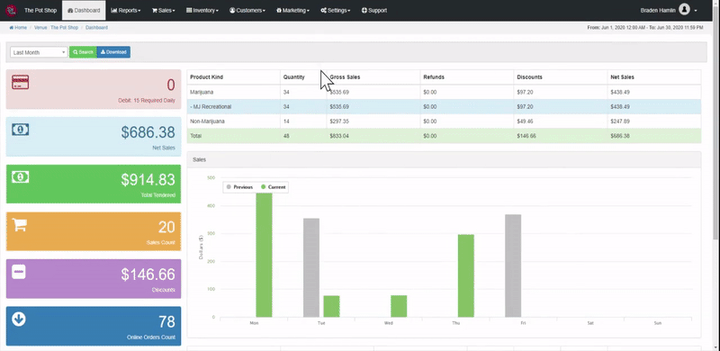Click the Net Sales column header
720x351 pixels.
(622, 77)
